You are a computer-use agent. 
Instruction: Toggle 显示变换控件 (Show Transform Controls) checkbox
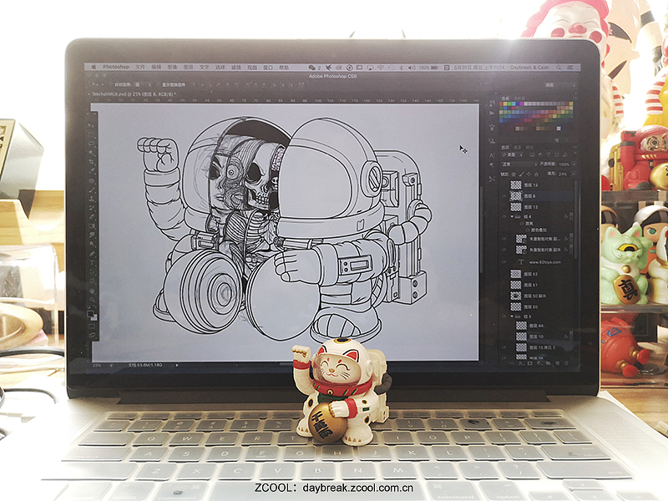coord(158,85)
